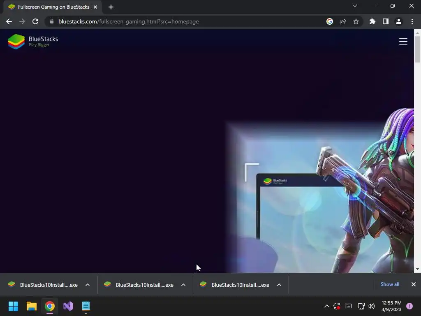Open the BlueStacks hamburger menu

(403, 42)
